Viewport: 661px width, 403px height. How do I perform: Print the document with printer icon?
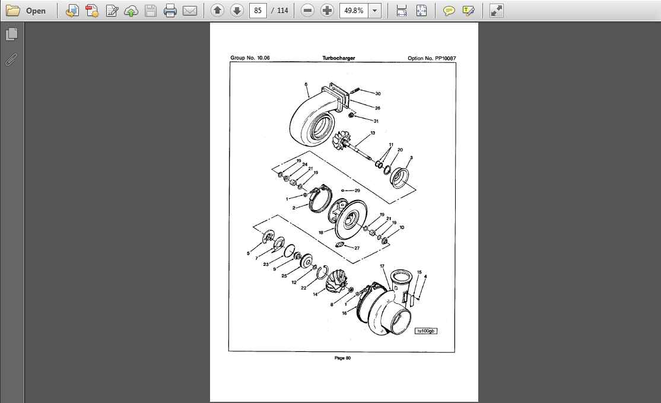click(x=170, y=11)
